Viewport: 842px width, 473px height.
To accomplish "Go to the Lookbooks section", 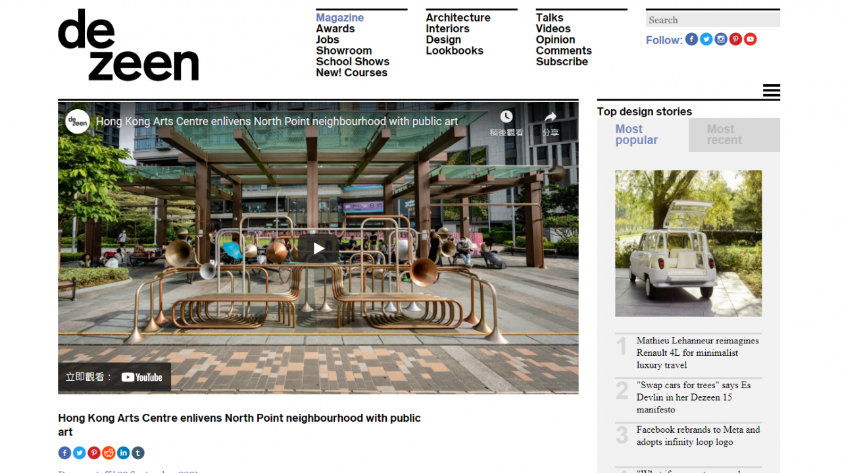I will point(454,51).
